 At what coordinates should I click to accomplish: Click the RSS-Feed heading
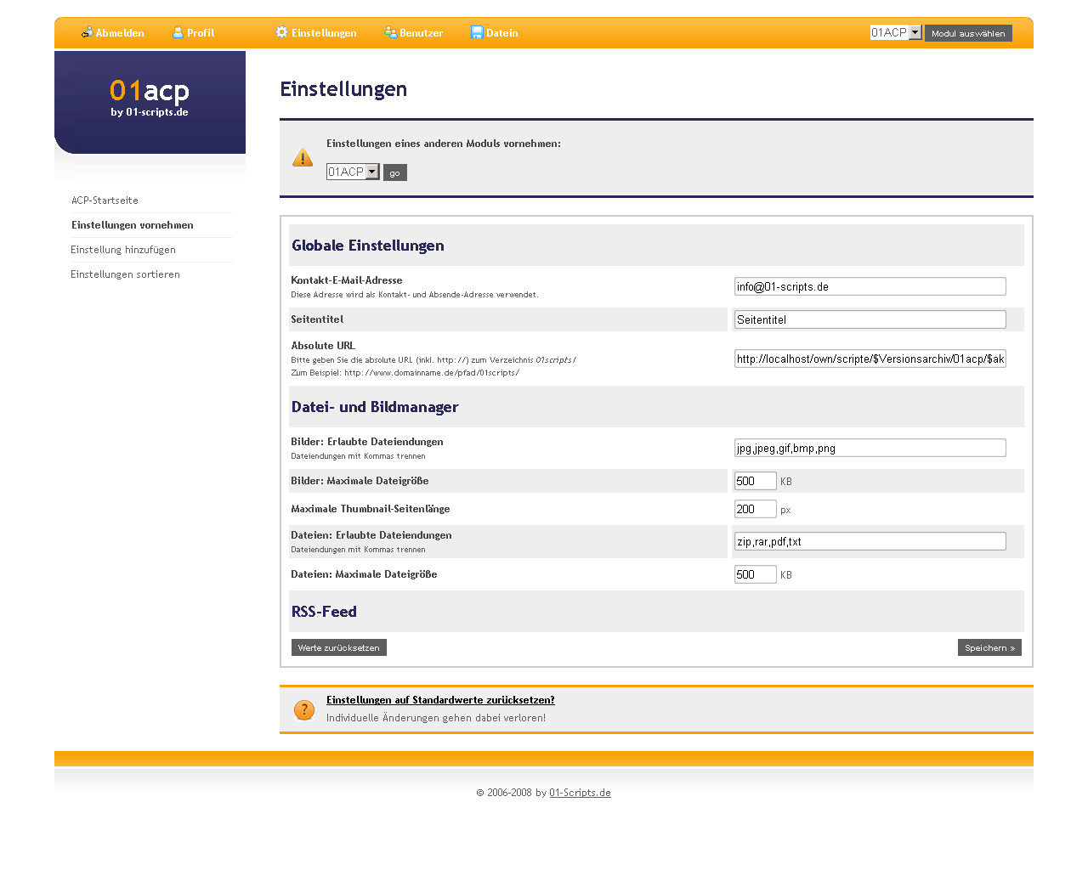324,612
